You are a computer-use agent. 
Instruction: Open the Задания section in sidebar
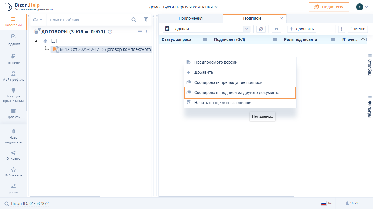pyautogui.click(x=13, y=40)
